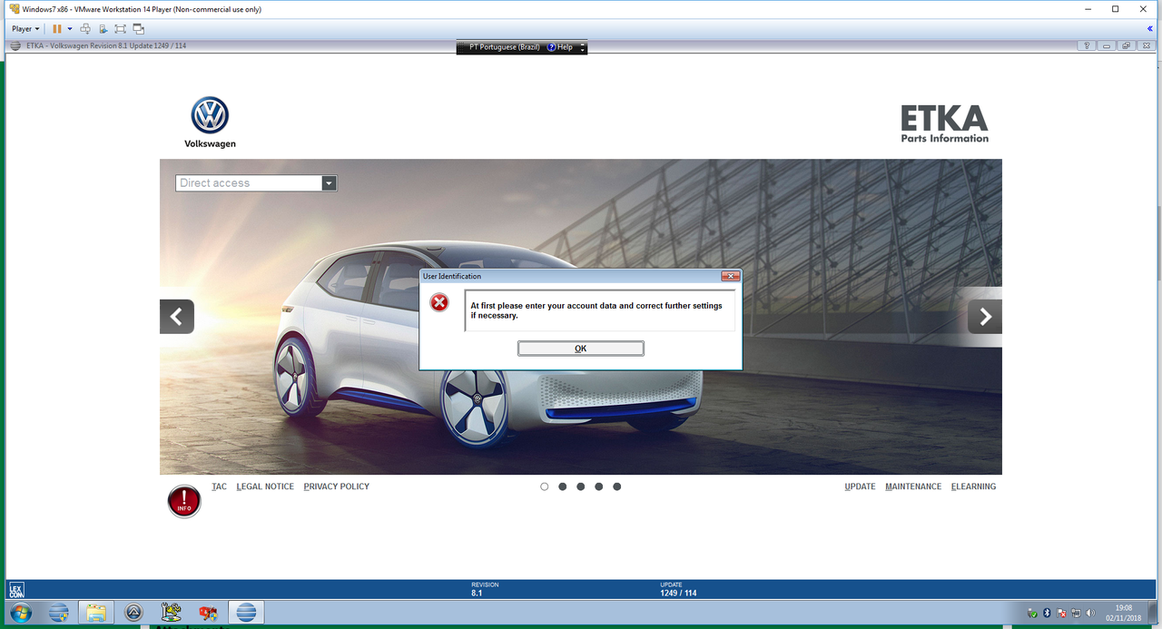Switch to VMware Unity mode
Image resolution: width=1162 pixels, height=629 pixels.
pos(139,29)
